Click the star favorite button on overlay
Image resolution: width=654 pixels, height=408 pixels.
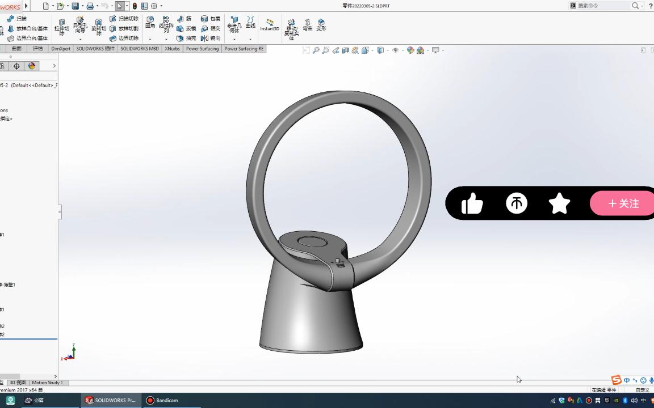coord(560,203)
